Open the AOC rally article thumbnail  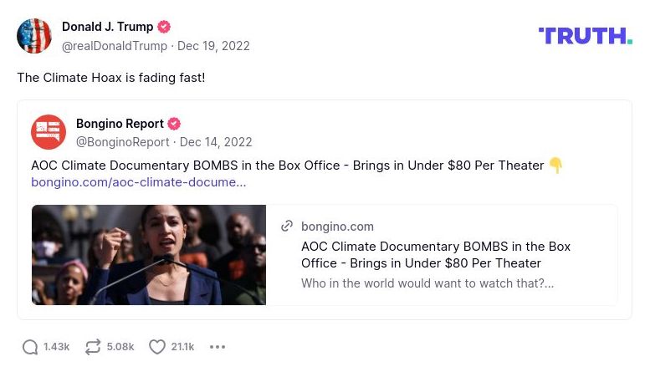pos(149,255)
